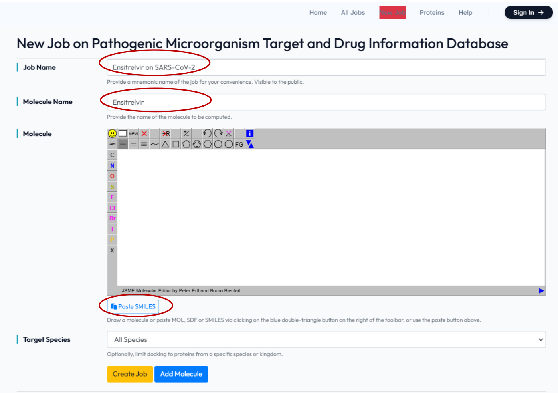The image size is (558, 393).
Task: Select the plus/minus charge tool
Action: pos(186,133)
